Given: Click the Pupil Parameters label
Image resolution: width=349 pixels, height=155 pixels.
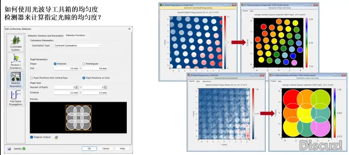Looking at the screenshot, I should click(x=39, y=60).
